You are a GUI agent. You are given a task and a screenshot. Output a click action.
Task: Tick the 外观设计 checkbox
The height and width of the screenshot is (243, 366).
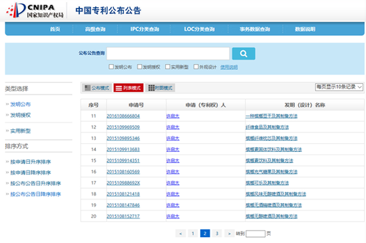(x=196, y=67)
